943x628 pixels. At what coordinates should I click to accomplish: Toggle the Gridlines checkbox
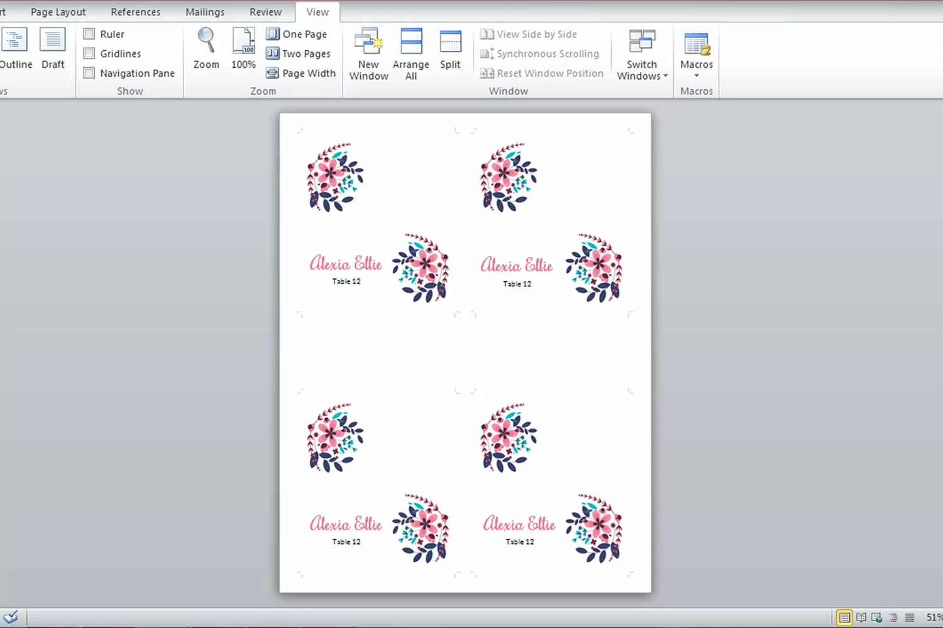89,53
